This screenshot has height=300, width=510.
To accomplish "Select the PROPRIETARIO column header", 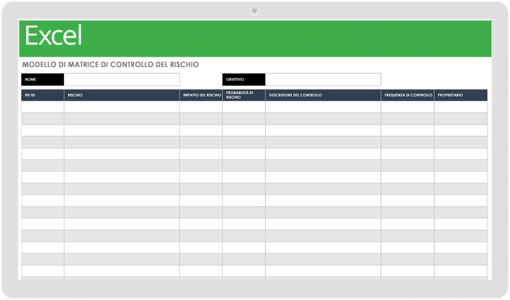I will pyautogui.click(x=461, y=95).
